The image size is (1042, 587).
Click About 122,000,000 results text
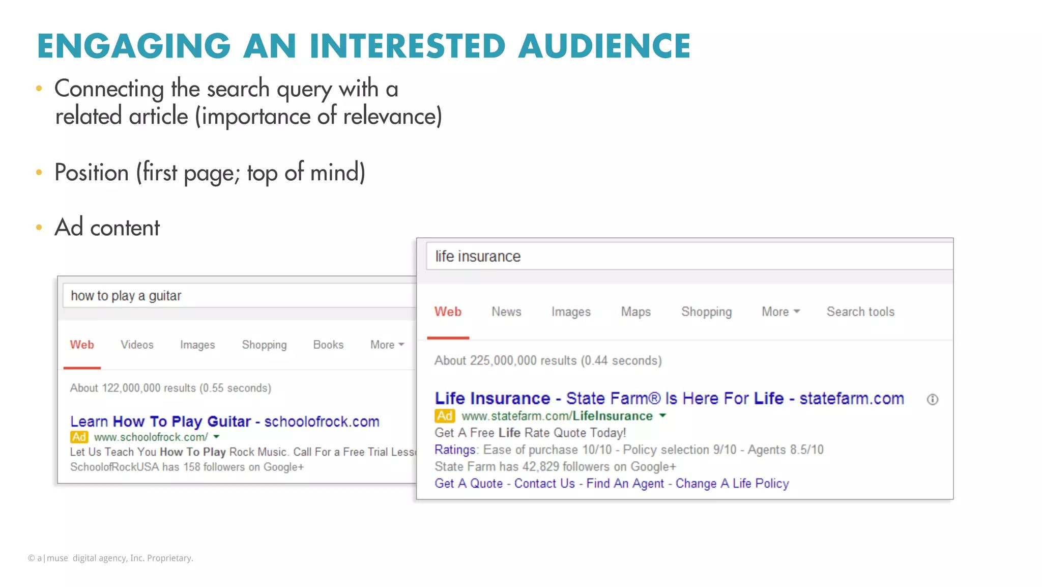click(x=170, y=388)
